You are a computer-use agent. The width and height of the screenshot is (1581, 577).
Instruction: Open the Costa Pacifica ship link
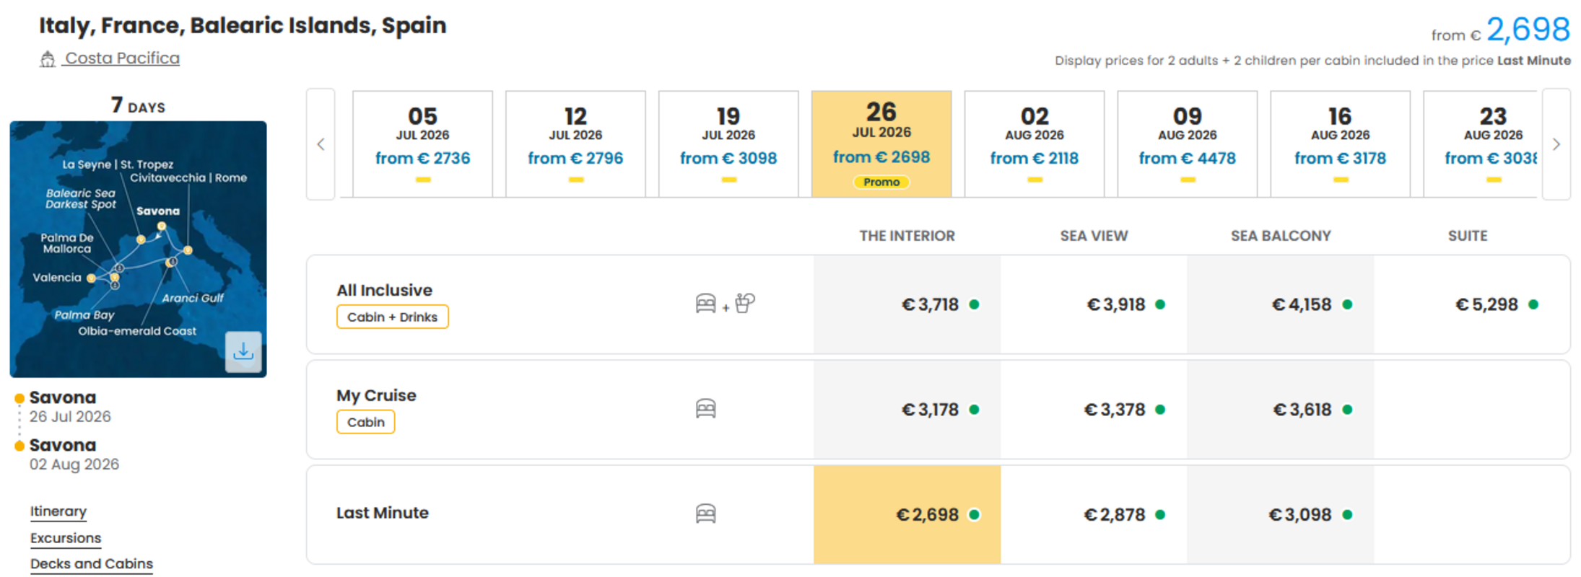[x=122, y=58]
